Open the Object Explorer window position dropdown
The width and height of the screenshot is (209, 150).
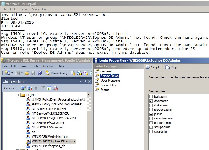click(80, 81)
